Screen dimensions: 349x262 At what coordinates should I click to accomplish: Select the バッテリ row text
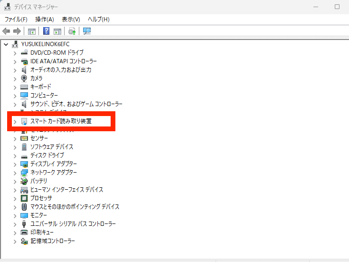(x=38, y=181)
